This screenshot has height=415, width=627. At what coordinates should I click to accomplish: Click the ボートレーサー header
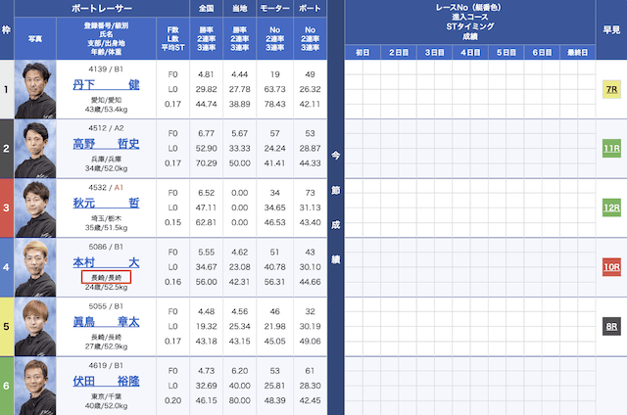pos(102,8)
